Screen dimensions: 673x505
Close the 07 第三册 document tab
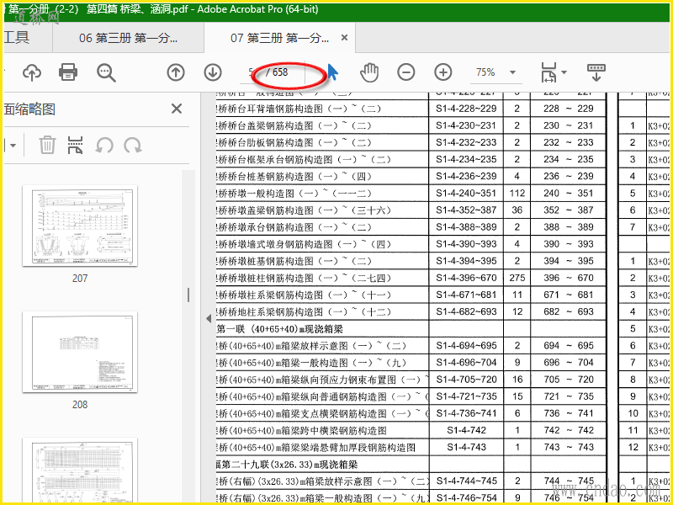(x=344, y=38)
